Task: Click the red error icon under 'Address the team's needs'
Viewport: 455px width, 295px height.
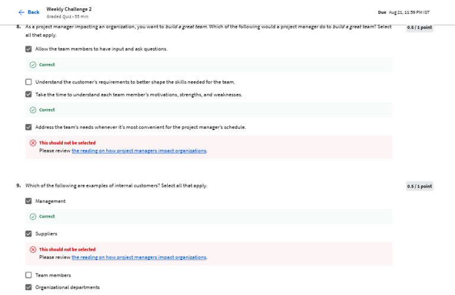Action: tap(33, 143)
